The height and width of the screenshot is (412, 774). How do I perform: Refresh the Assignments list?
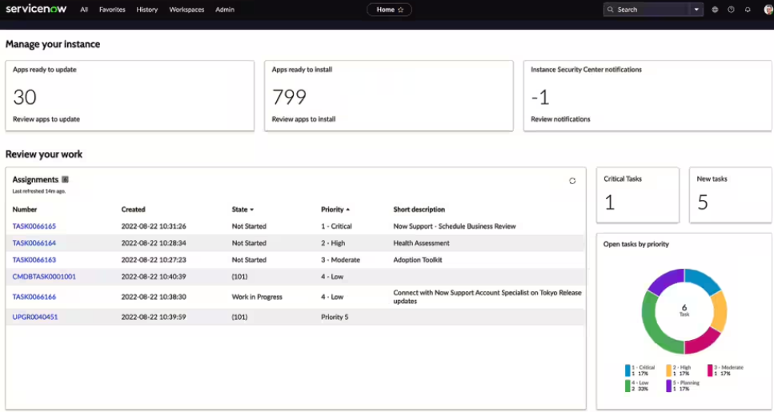[572, 181]
